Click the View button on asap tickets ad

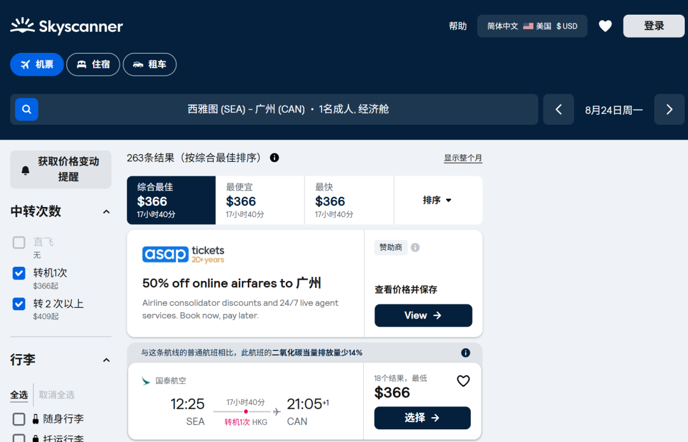423,315
